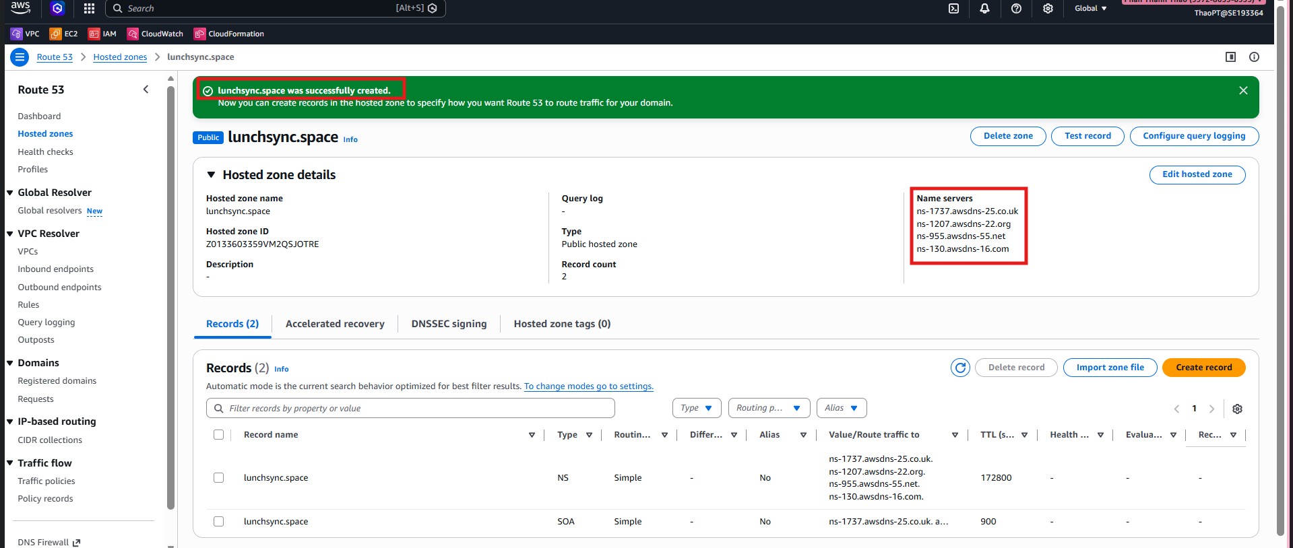This screenshot has height=548, width=1293.
Task: Click the Create record button
Action: click(x=1203, y=368)
